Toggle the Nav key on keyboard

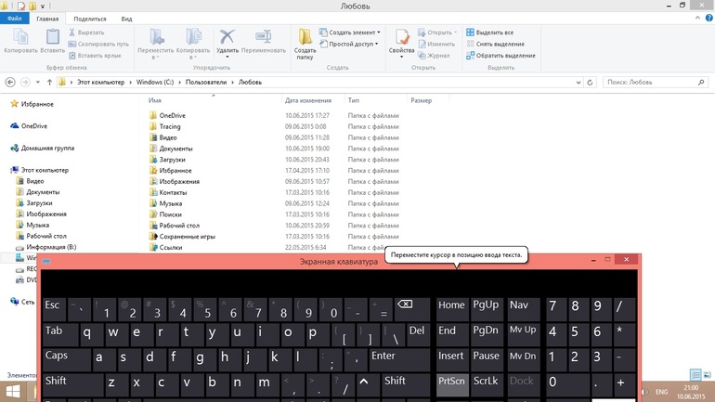[524, 310]
